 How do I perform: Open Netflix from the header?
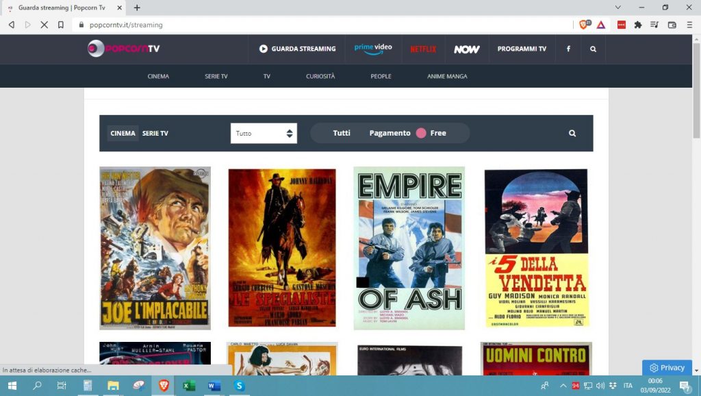(423, 49)
